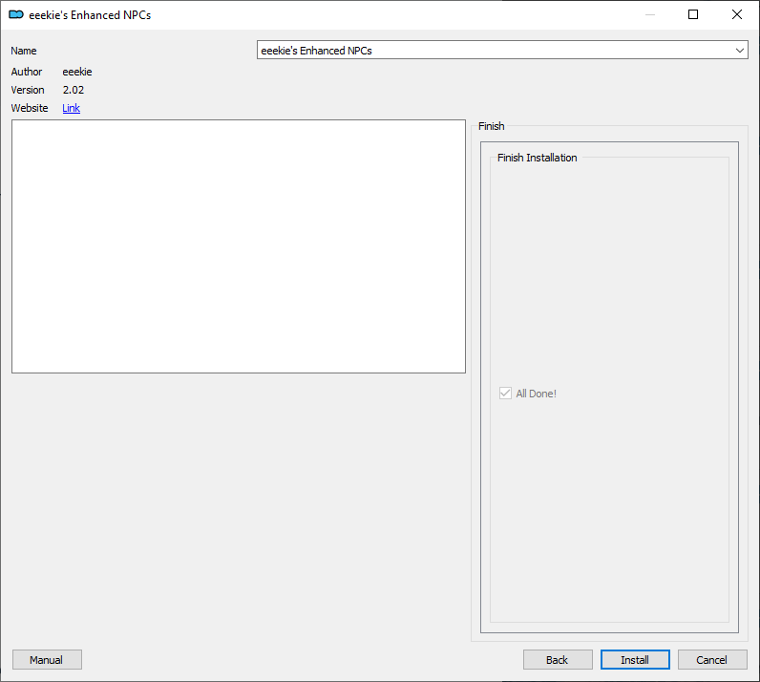Maximize the installer window
The width and height of the screenshot is (760, 682).
pyautogui.click(x=693, y=14)
